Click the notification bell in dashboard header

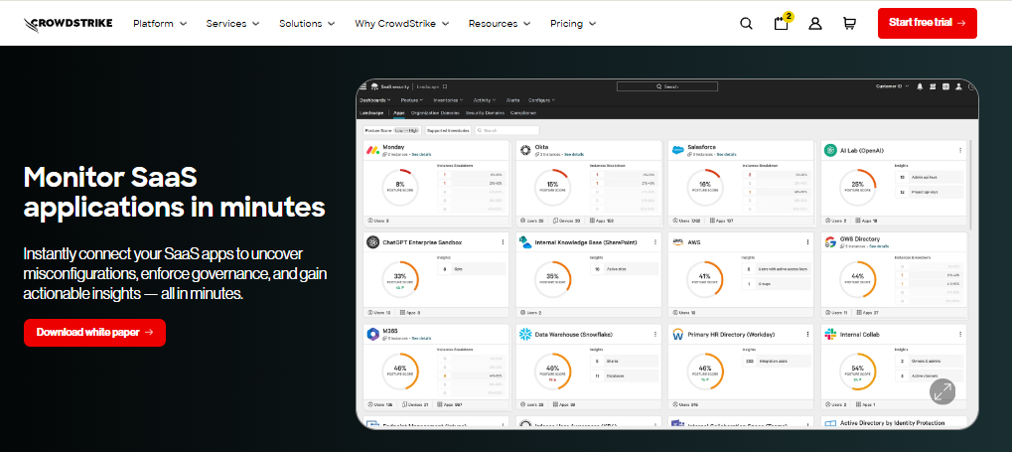point(920,86)
